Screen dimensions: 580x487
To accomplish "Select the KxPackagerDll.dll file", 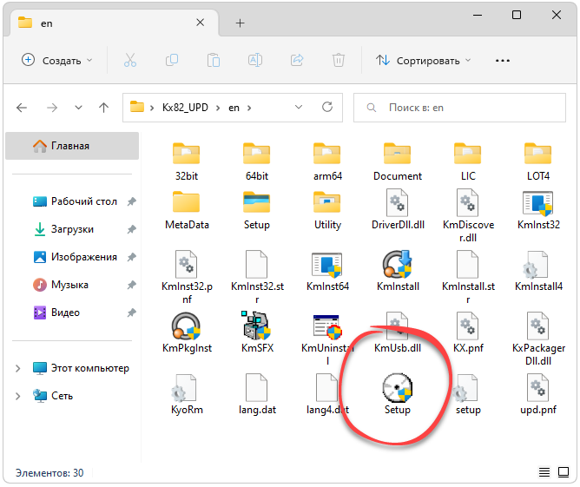I will coord(538,339).
